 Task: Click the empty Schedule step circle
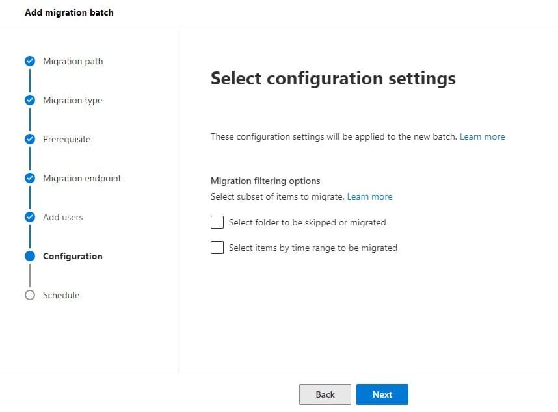click(x=29, y=295)
